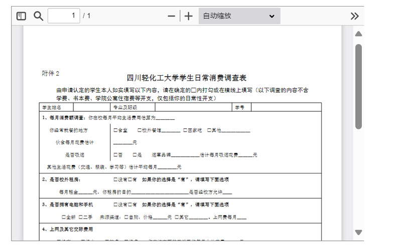The height and width of the screenshot is (248, 401).
Task: Check the 其他 dining checkbox
Action: coord(209,130)
